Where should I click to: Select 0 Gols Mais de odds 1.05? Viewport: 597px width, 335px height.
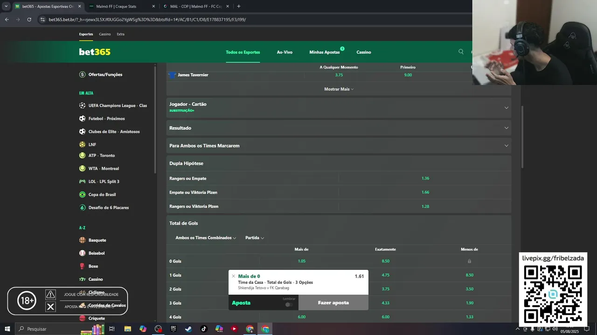(x=302, y=261)
